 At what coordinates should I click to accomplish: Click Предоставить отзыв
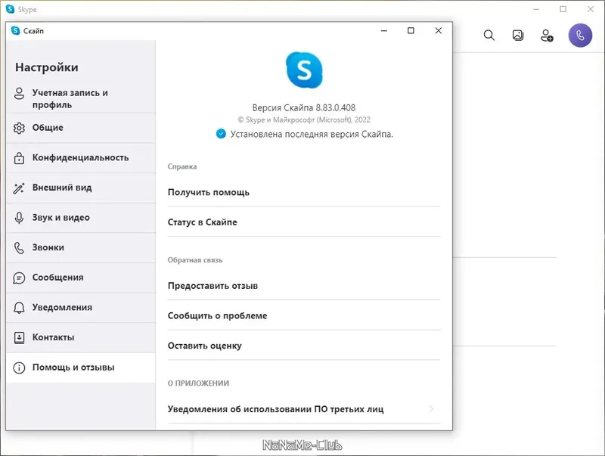(304, 286)
